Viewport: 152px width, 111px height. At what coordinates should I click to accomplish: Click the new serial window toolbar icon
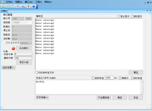[x=3, y=7]
